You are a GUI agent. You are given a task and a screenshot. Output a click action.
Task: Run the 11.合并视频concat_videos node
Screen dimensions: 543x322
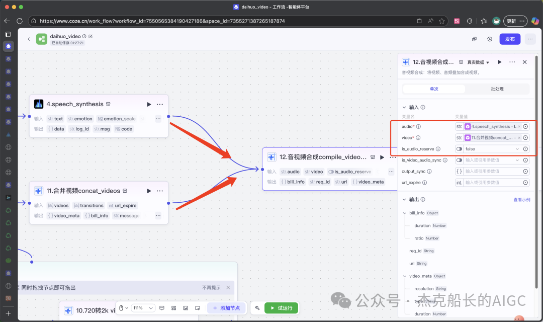coord(149,191)
